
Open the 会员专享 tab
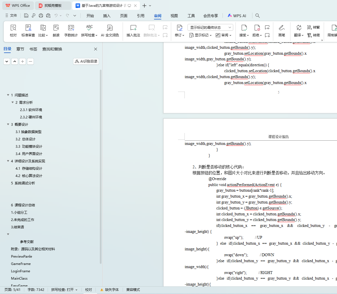211,16
